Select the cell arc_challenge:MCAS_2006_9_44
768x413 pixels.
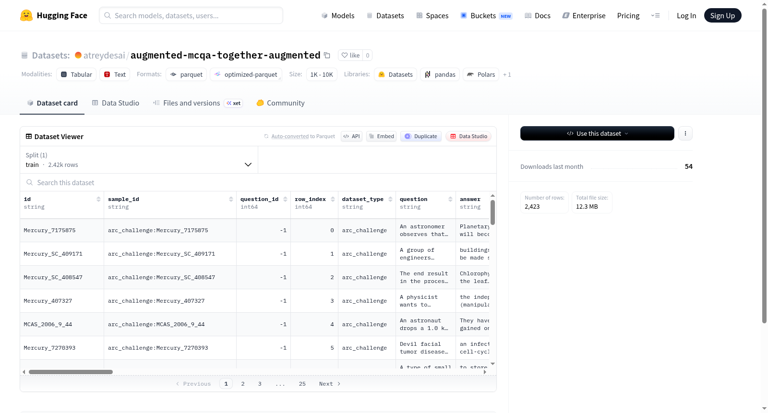[x=170, y=324]
